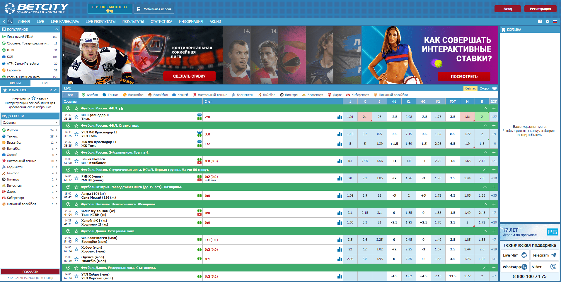Filter by Киберспорт in sport row
The image size is (561, 282).
(x=357, y=95)
